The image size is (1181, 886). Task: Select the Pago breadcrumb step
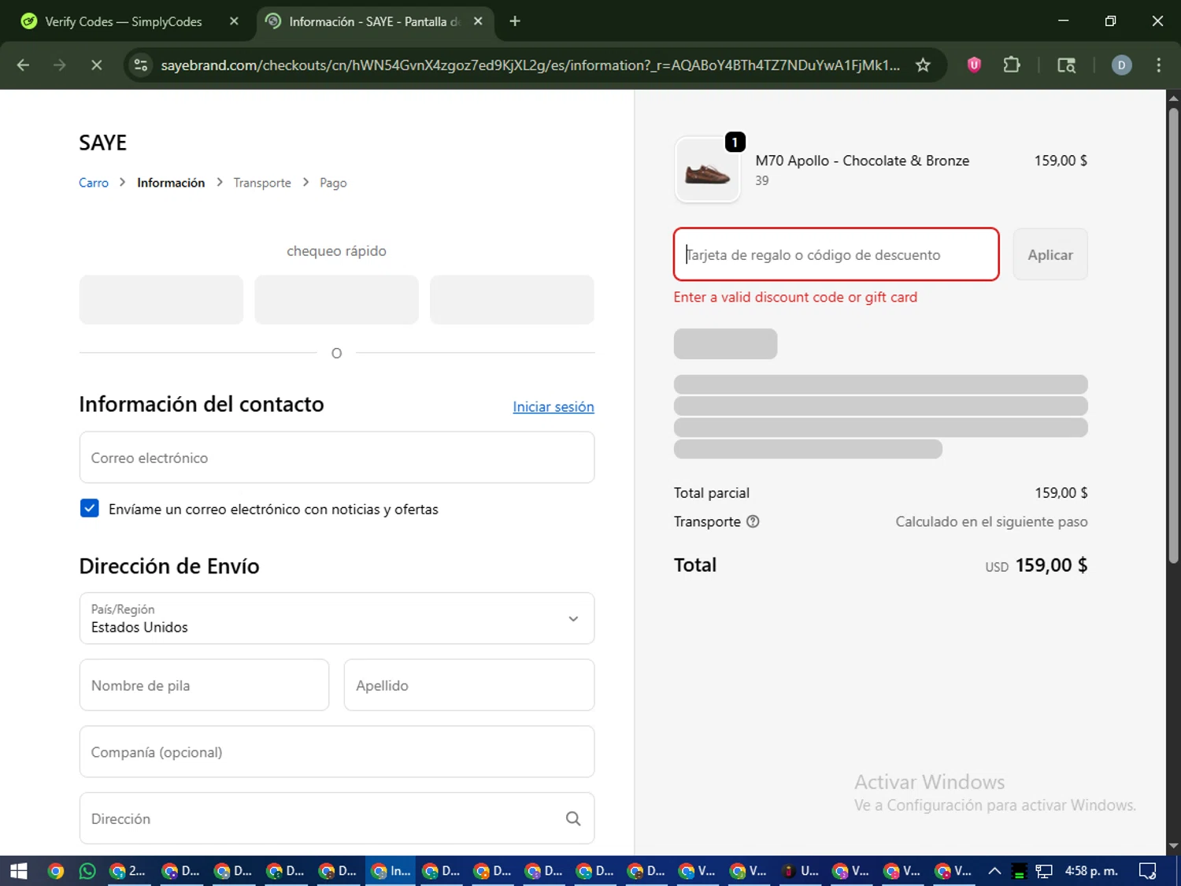pos(333,183)
